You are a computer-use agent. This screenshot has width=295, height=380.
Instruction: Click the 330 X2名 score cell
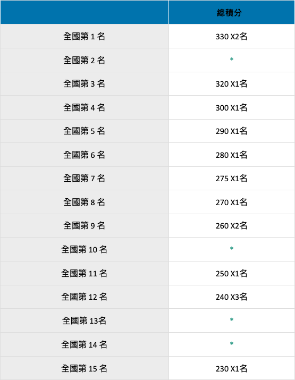(232, 36)
